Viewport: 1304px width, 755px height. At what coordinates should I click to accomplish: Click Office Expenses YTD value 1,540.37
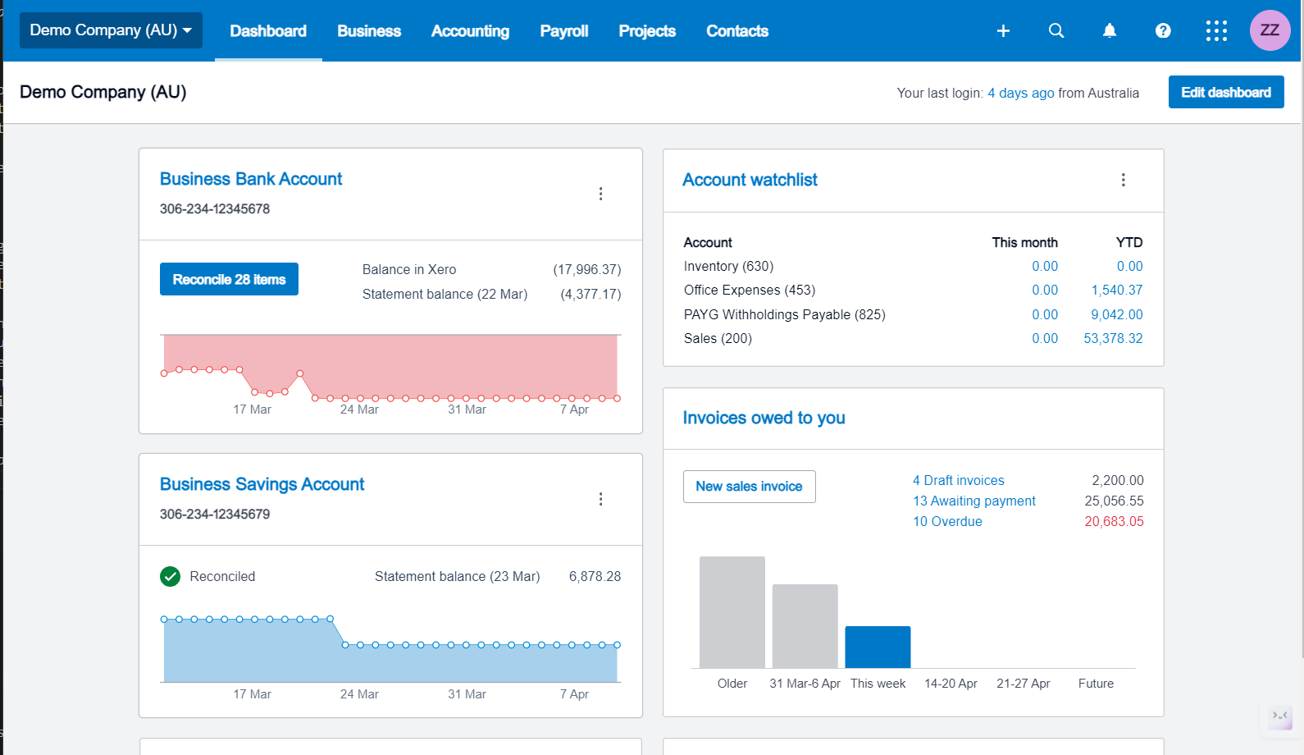[x=1117, y=290]
